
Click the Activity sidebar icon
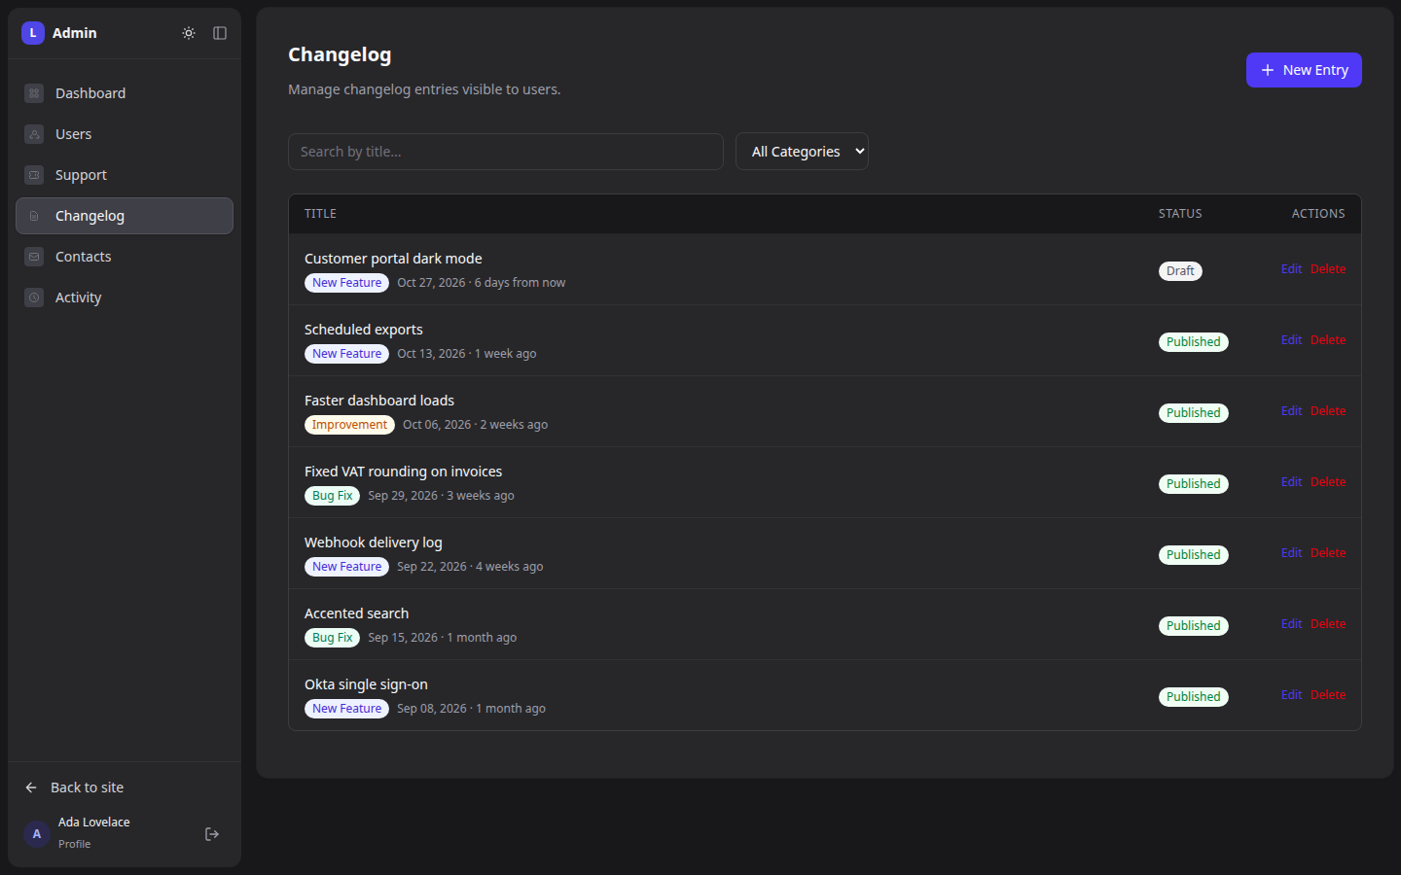coord(34,297)
